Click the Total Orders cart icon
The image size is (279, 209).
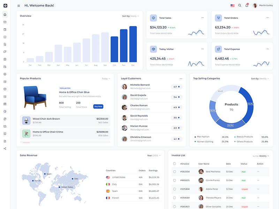[218, 18]
